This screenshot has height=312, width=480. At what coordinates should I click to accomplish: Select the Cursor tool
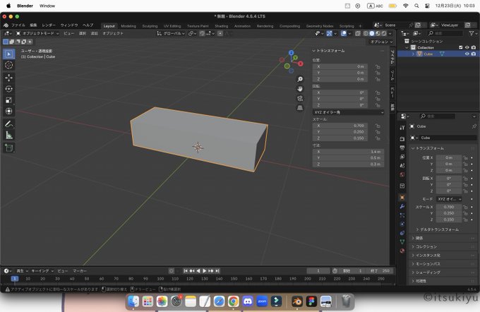9,65
